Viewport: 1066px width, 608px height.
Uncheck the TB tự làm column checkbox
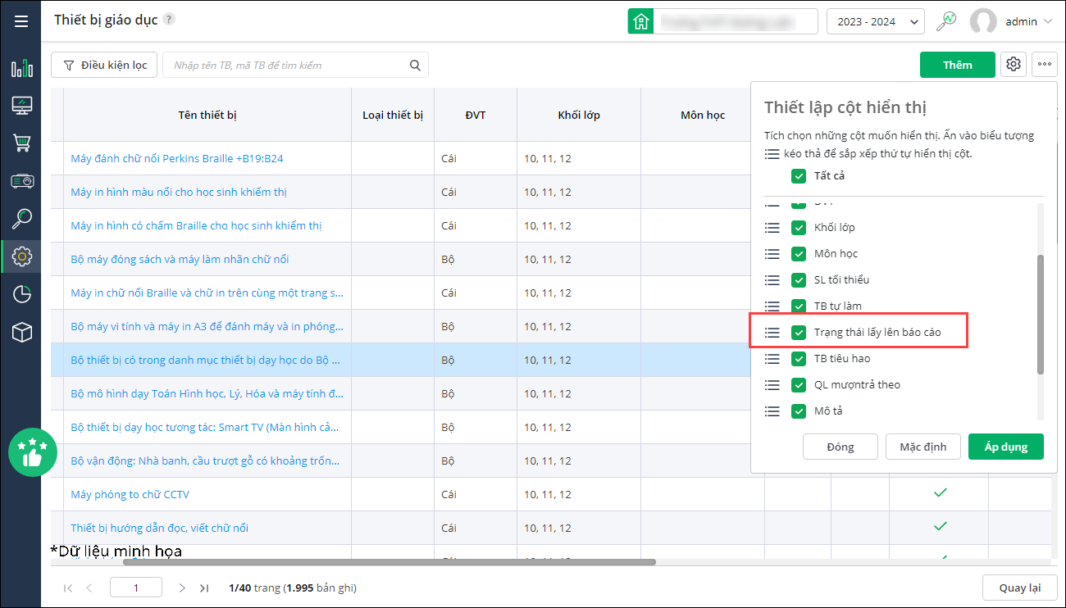(x=799, y=306)
